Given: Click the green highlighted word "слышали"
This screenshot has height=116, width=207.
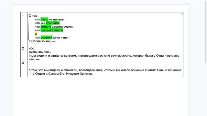Looking at the screenshot, I should point(53,23).
